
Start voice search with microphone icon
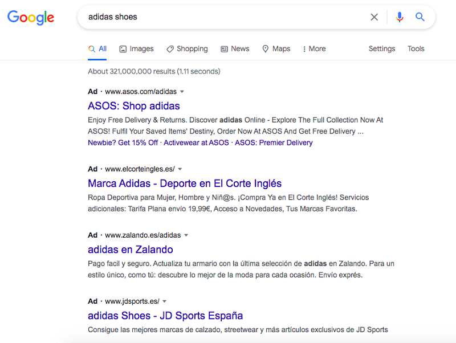coord(400,17)
